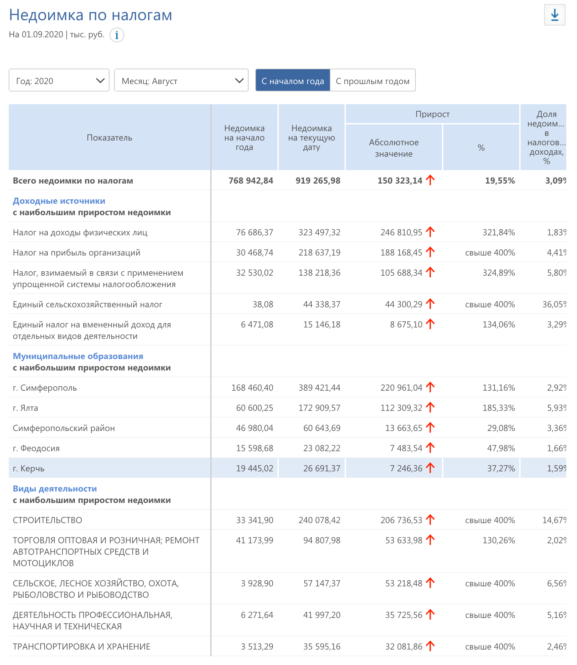Select the 'С началом года' comparison mode

coord(293,81)
